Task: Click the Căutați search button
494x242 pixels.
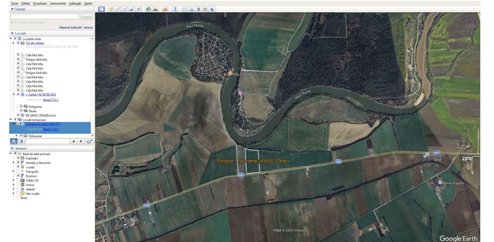Action: (87, 17)
